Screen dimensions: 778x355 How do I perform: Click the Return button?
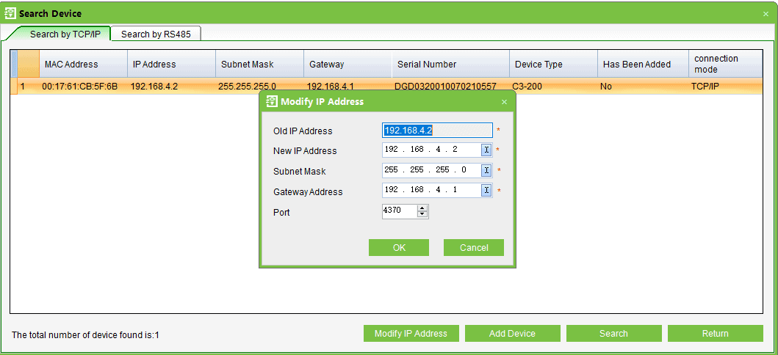(715, 334)
